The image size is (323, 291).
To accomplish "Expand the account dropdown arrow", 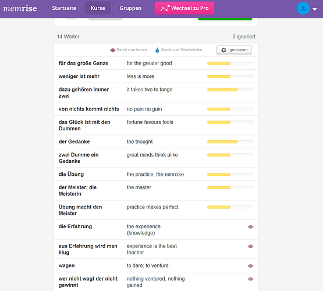I will 314,9.
